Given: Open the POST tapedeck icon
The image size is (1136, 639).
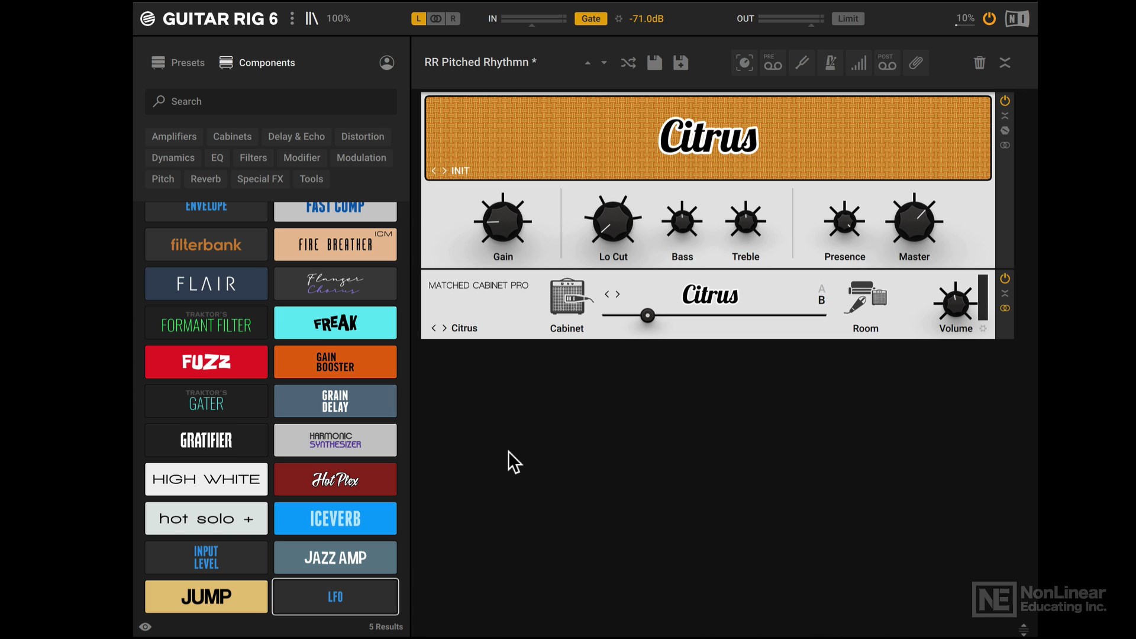Looking at the screenshot, I should coord(887,63).
